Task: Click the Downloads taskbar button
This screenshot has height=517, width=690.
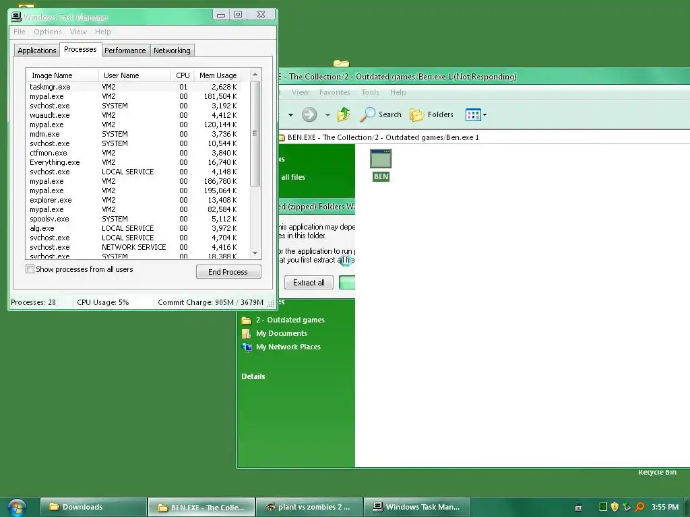Action: (x=93, y=507)
